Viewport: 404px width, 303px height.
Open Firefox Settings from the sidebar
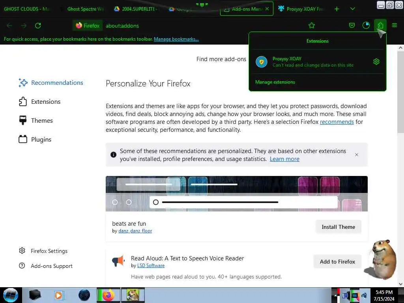(x=43, y=251)
